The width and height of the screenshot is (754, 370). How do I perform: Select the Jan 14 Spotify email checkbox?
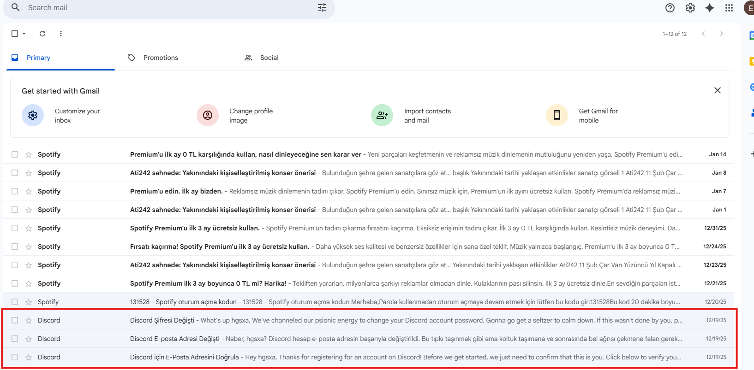pos(15,154)
